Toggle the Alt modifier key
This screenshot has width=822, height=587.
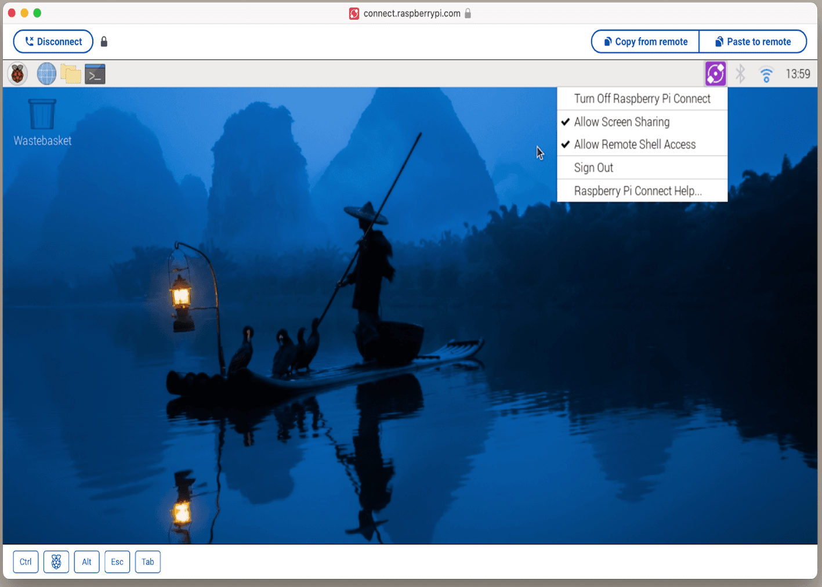86,561
